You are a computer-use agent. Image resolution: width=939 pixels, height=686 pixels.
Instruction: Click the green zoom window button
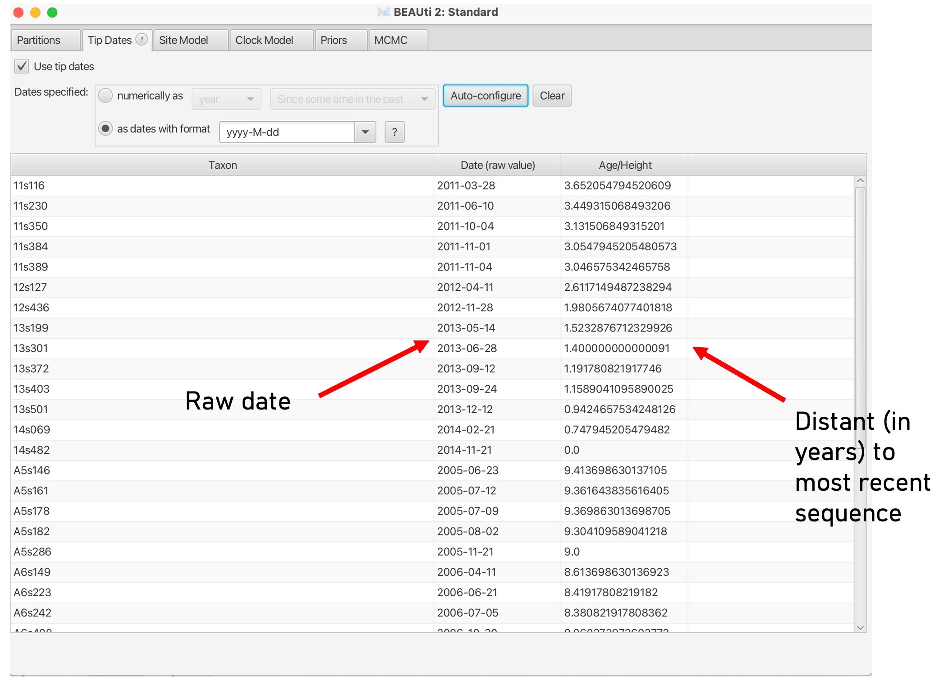pyautogui.click(x=52, y=12)
